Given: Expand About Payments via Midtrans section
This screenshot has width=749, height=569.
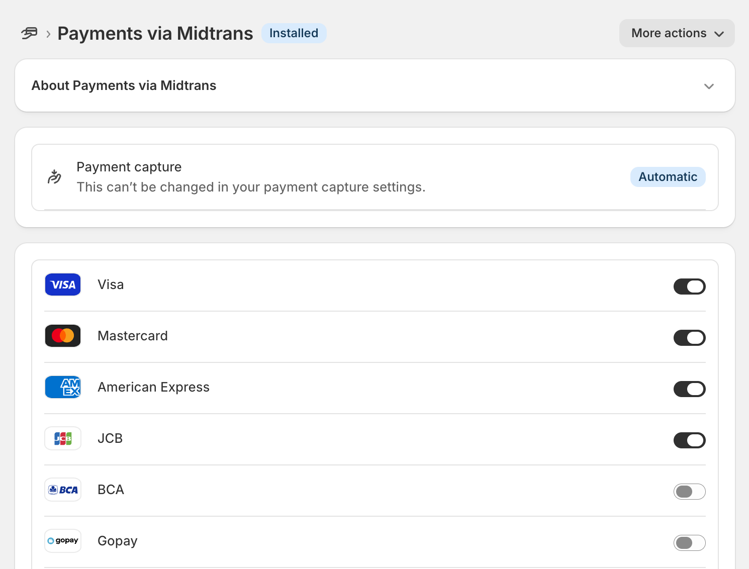Looking at the screenshot, I should click(375, 85).
